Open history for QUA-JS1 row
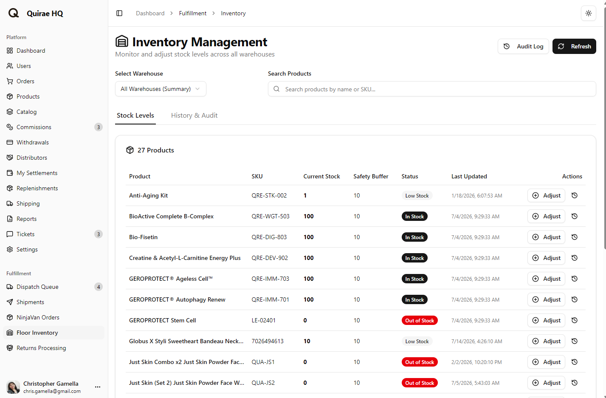 (x=575, y=362)
